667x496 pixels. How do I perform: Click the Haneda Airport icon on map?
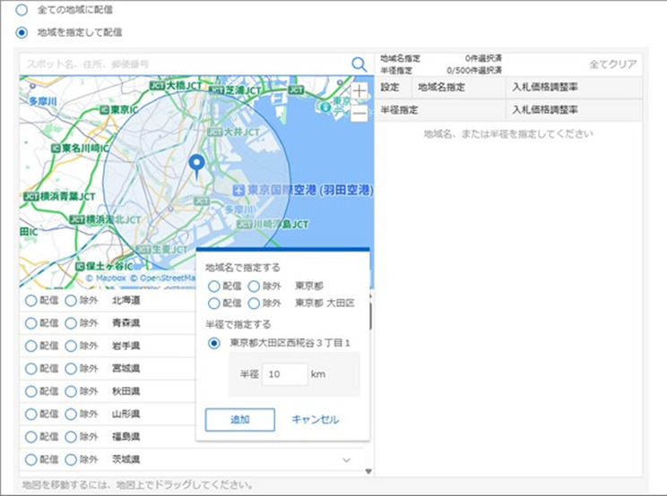tap(238, 191)
